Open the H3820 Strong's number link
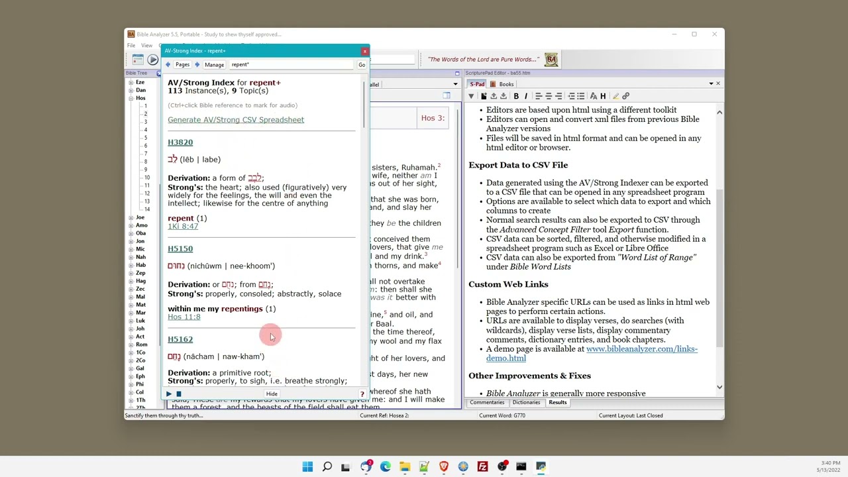Viewport: 848px width, 477px height. point(180,142)
